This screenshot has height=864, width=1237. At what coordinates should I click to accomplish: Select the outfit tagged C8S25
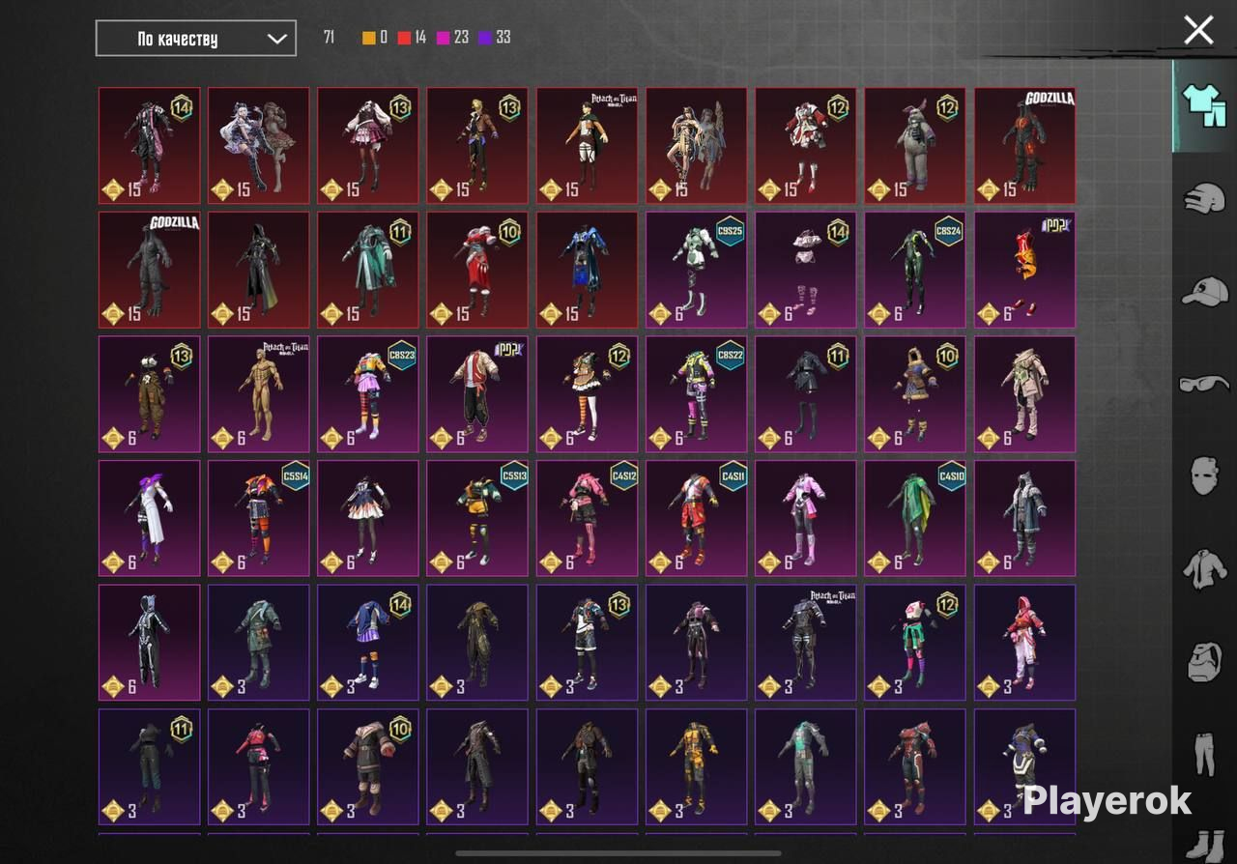pos(696,271)
